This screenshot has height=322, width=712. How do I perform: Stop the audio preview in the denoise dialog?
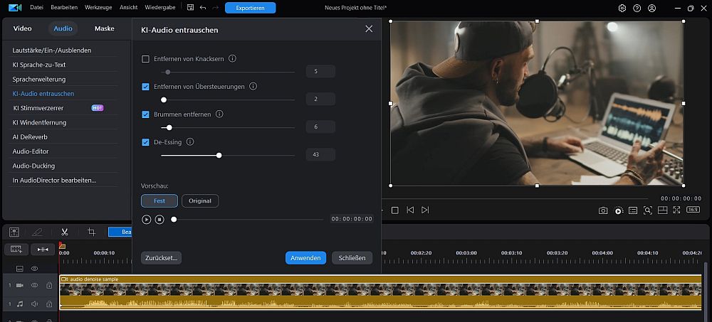click(159, 220)
